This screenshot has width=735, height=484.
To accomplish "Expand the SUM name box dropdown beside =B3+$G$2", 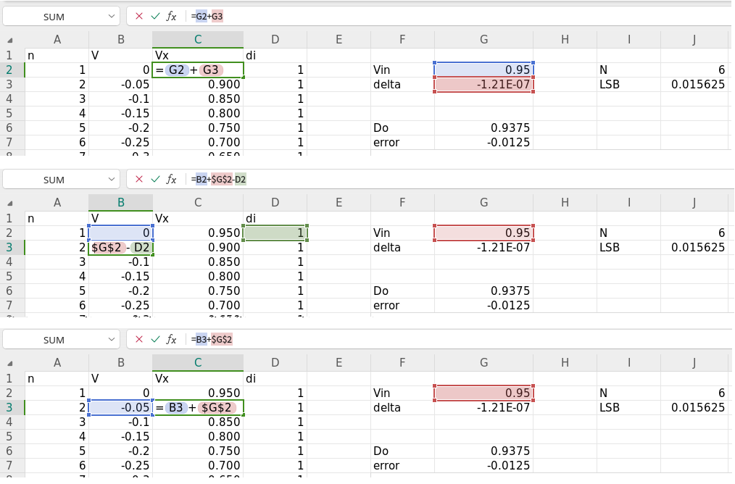I will coord(111,339).
